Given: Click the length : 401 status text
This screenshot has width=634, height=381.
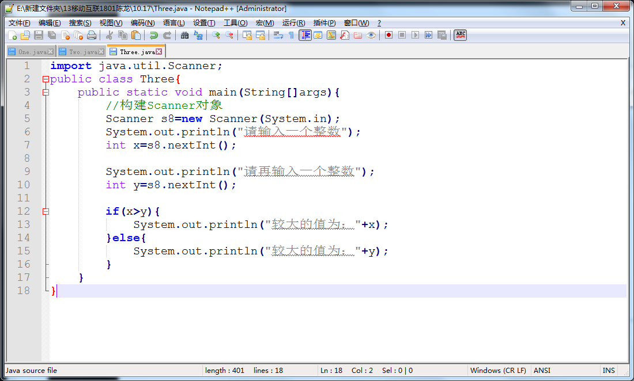Looking at the screenshot, I should (x=224, y=371).
